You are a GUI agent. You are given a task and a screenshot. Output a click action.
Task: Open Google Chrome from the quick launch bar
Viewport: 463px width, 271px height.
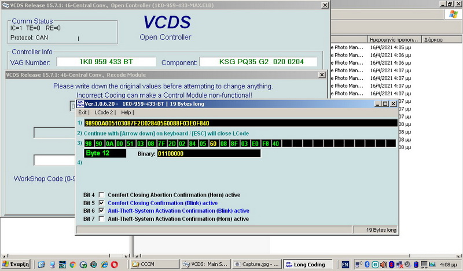tap(73, 265)
